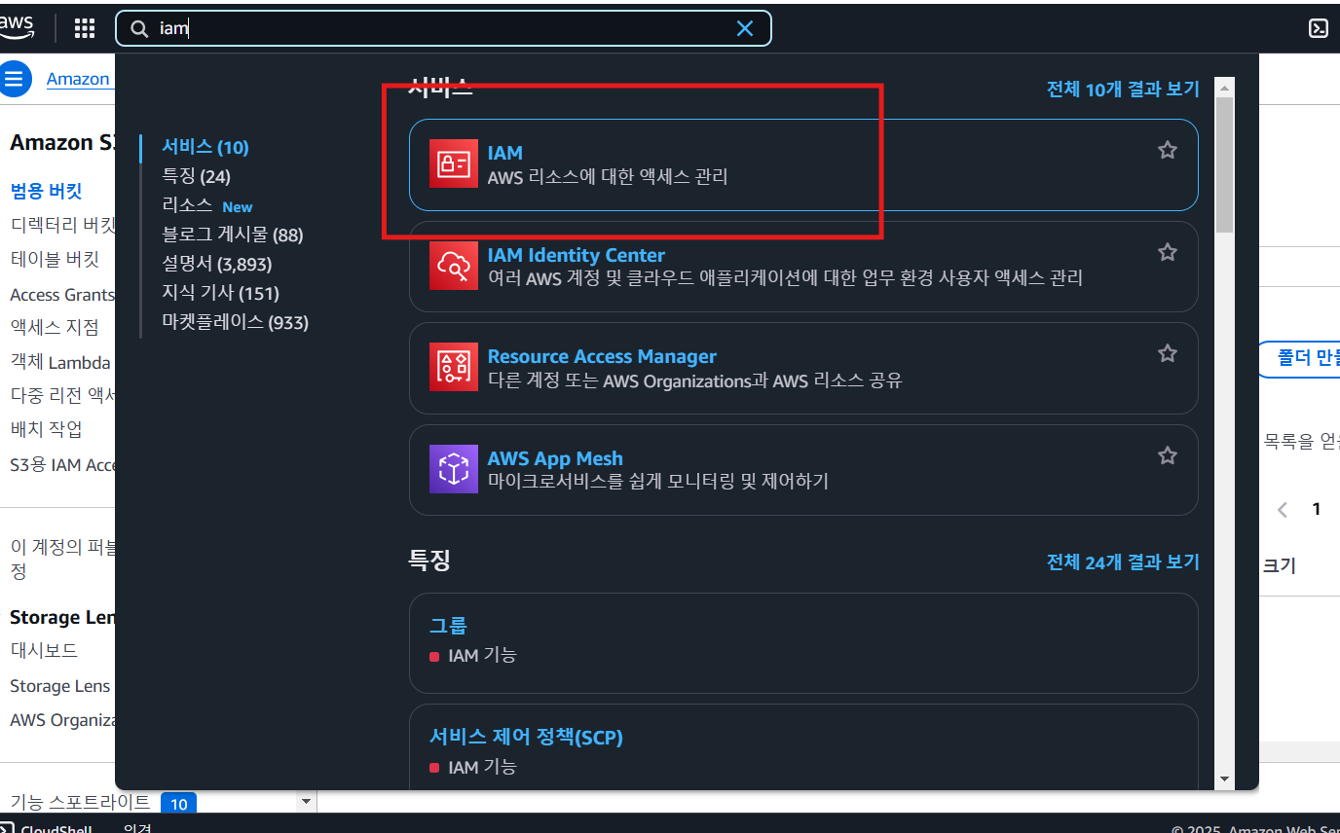Open the Amazon breadcrumb link
Image resolution: width=1340 pixels, height=833 pixels.
(78, 79)
